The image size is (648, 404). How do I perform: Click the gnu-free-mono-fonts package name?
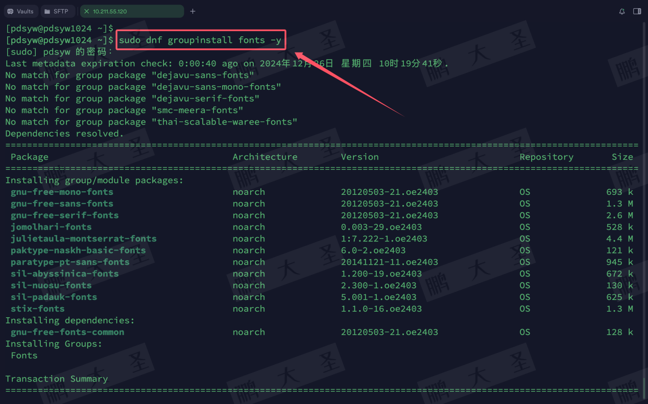tap(62, 192)
